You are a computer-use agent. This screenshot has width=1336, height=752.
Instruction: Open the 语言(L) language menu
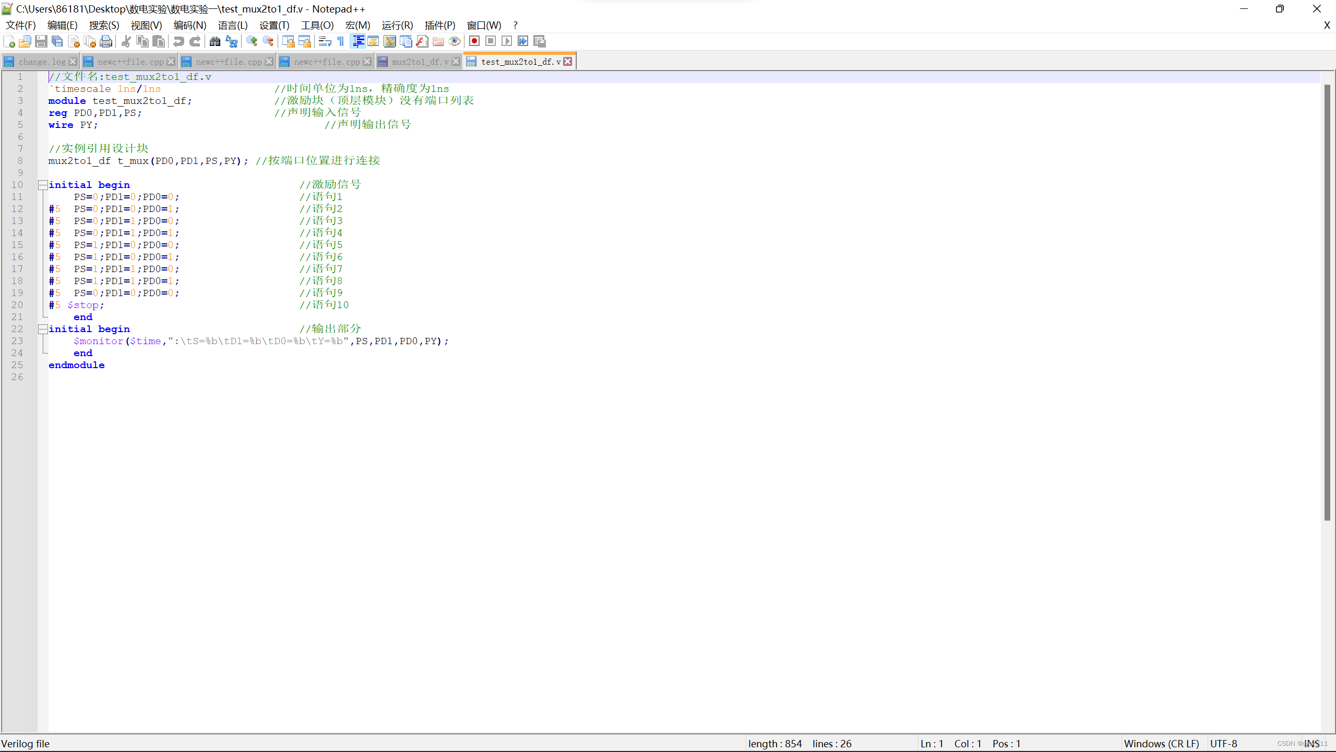tap(232, 25)
